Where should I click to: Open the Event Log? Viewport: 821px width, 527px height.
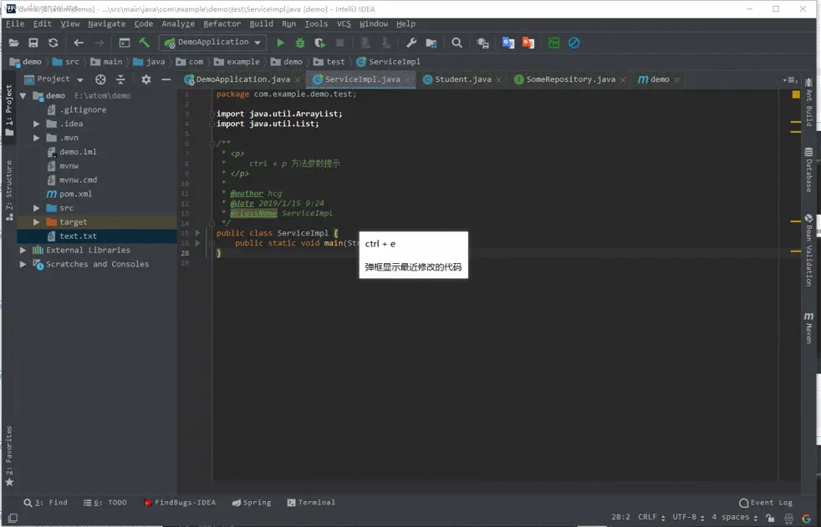point(765,503)
